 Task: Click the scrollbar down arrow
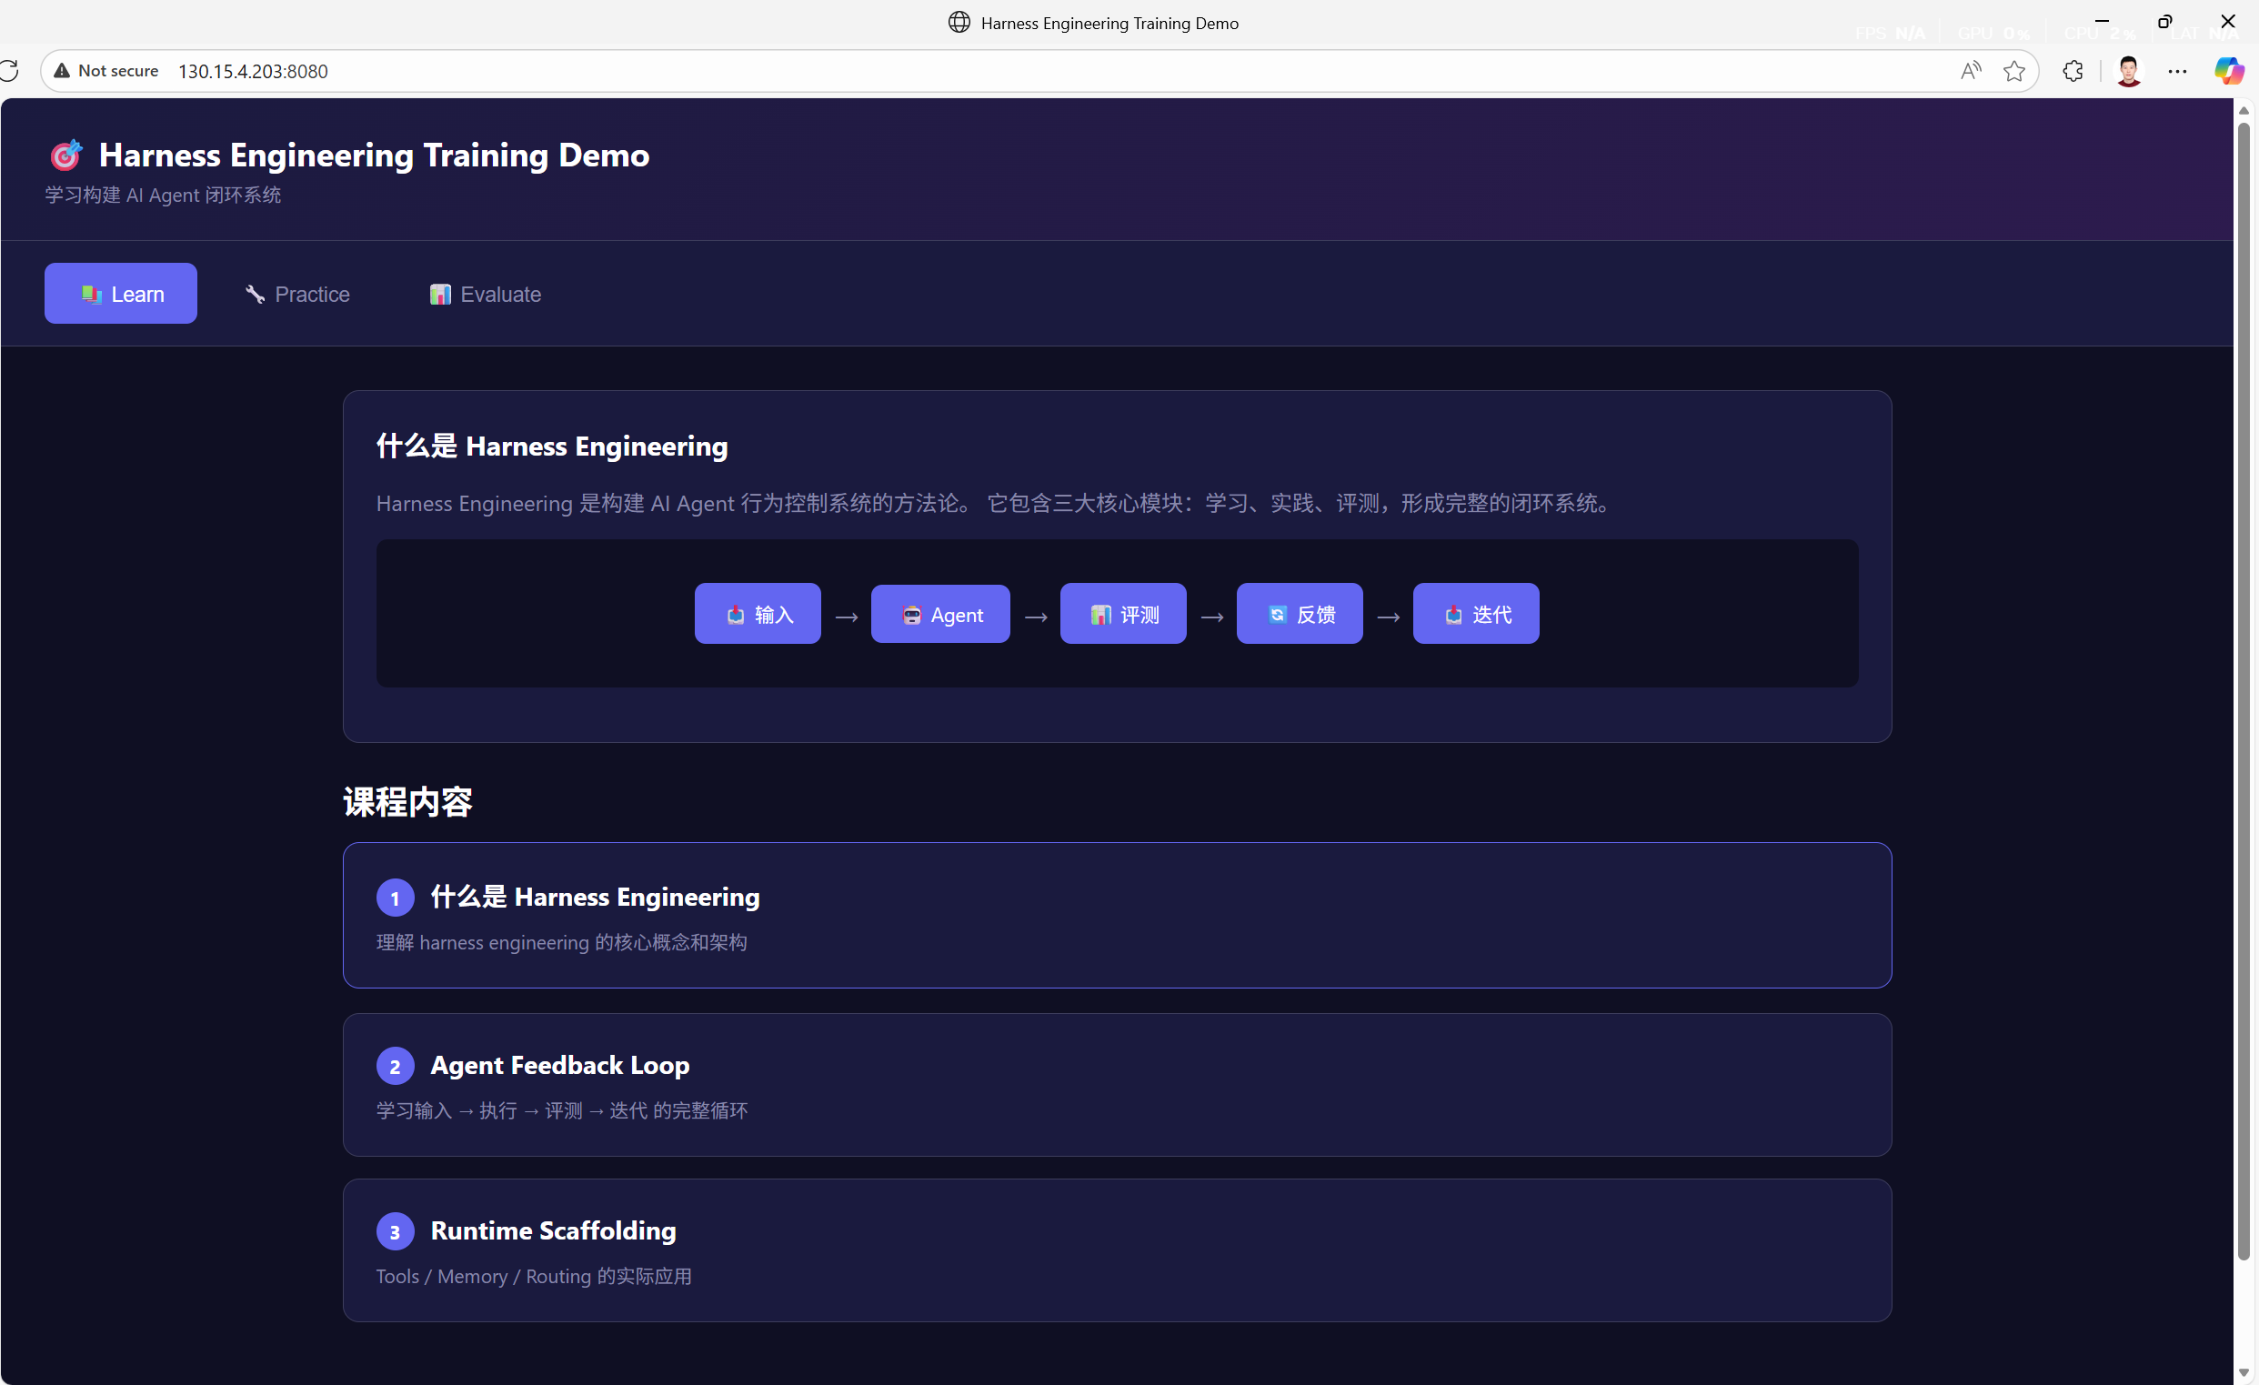click(x=2244, y=1372)
